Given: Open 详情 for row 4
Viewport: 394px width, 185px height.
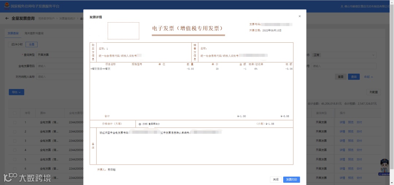Looking at the screenshot, I should pos(342,150).
